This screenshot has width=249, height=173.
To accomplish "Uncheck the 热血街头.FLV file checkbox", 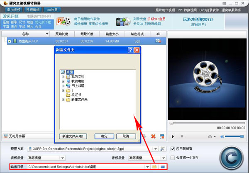I will tap(10, 41).
